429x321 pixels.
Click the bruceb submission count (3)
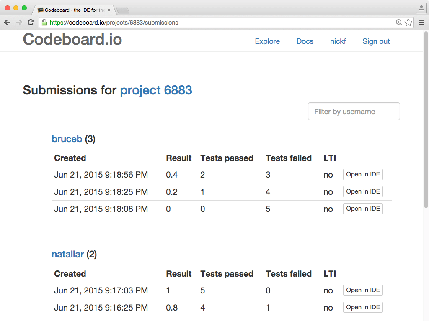click(x=90, y=139)
